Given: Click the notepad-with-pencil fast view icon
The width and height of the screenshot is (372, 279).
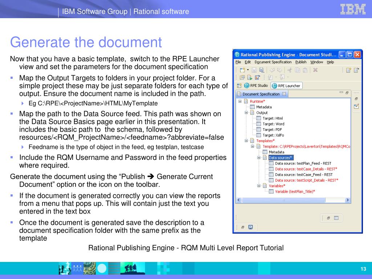Looking at the screenshot, I should click(356, 106).
